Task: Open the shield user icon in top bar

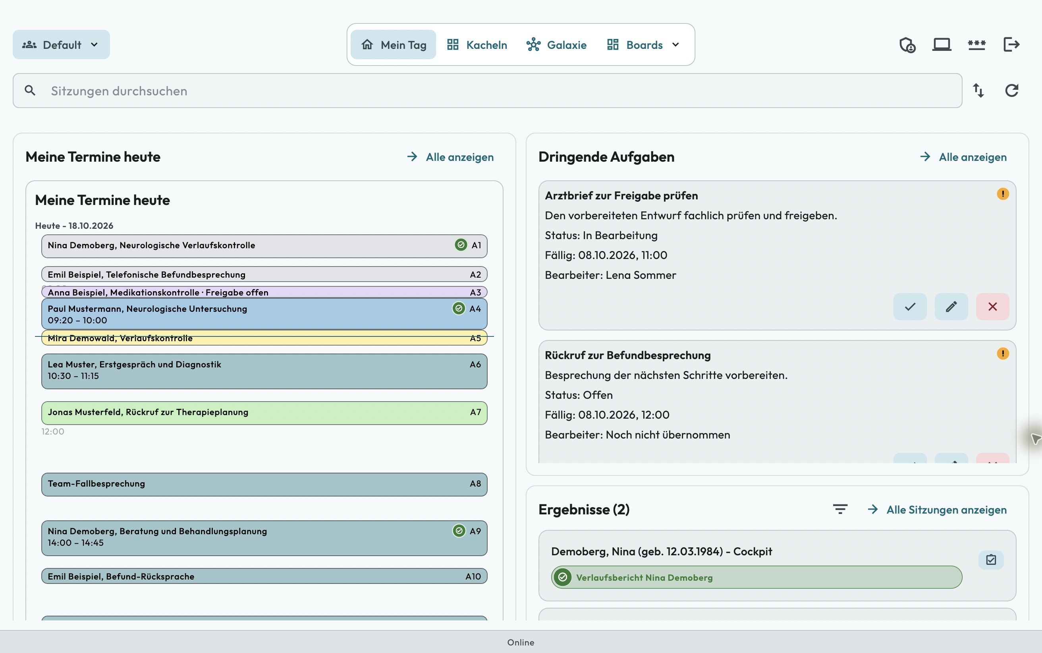Action: [x=907, y=44]
